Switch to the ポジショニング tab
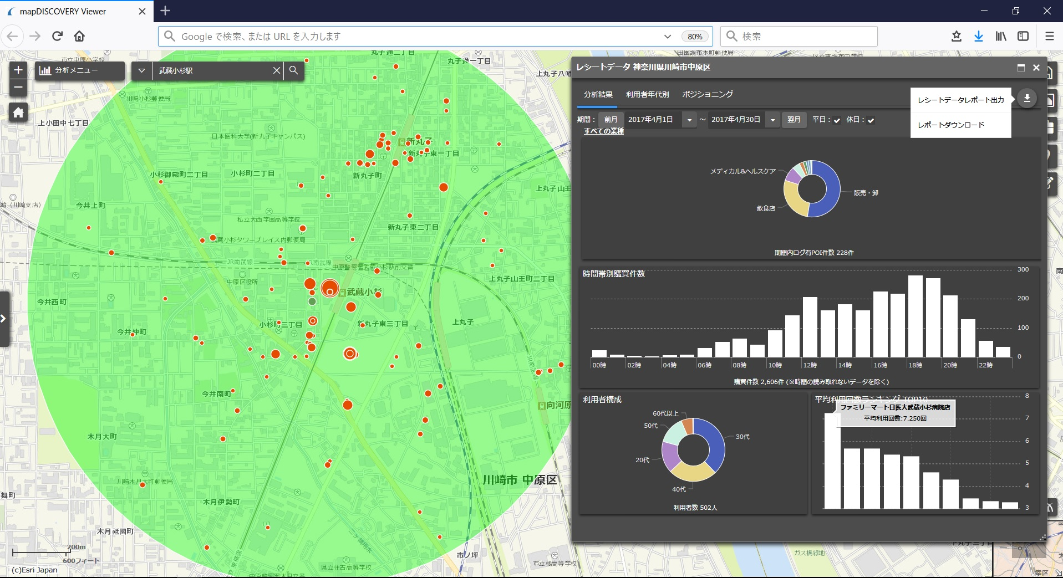Screen dimensions: 1063x578 point(707,95)
